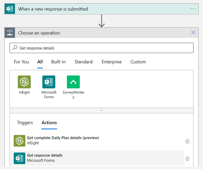Show the Custom connectors tab
This screenshot has height=169, width=203.
pos(138,62)
